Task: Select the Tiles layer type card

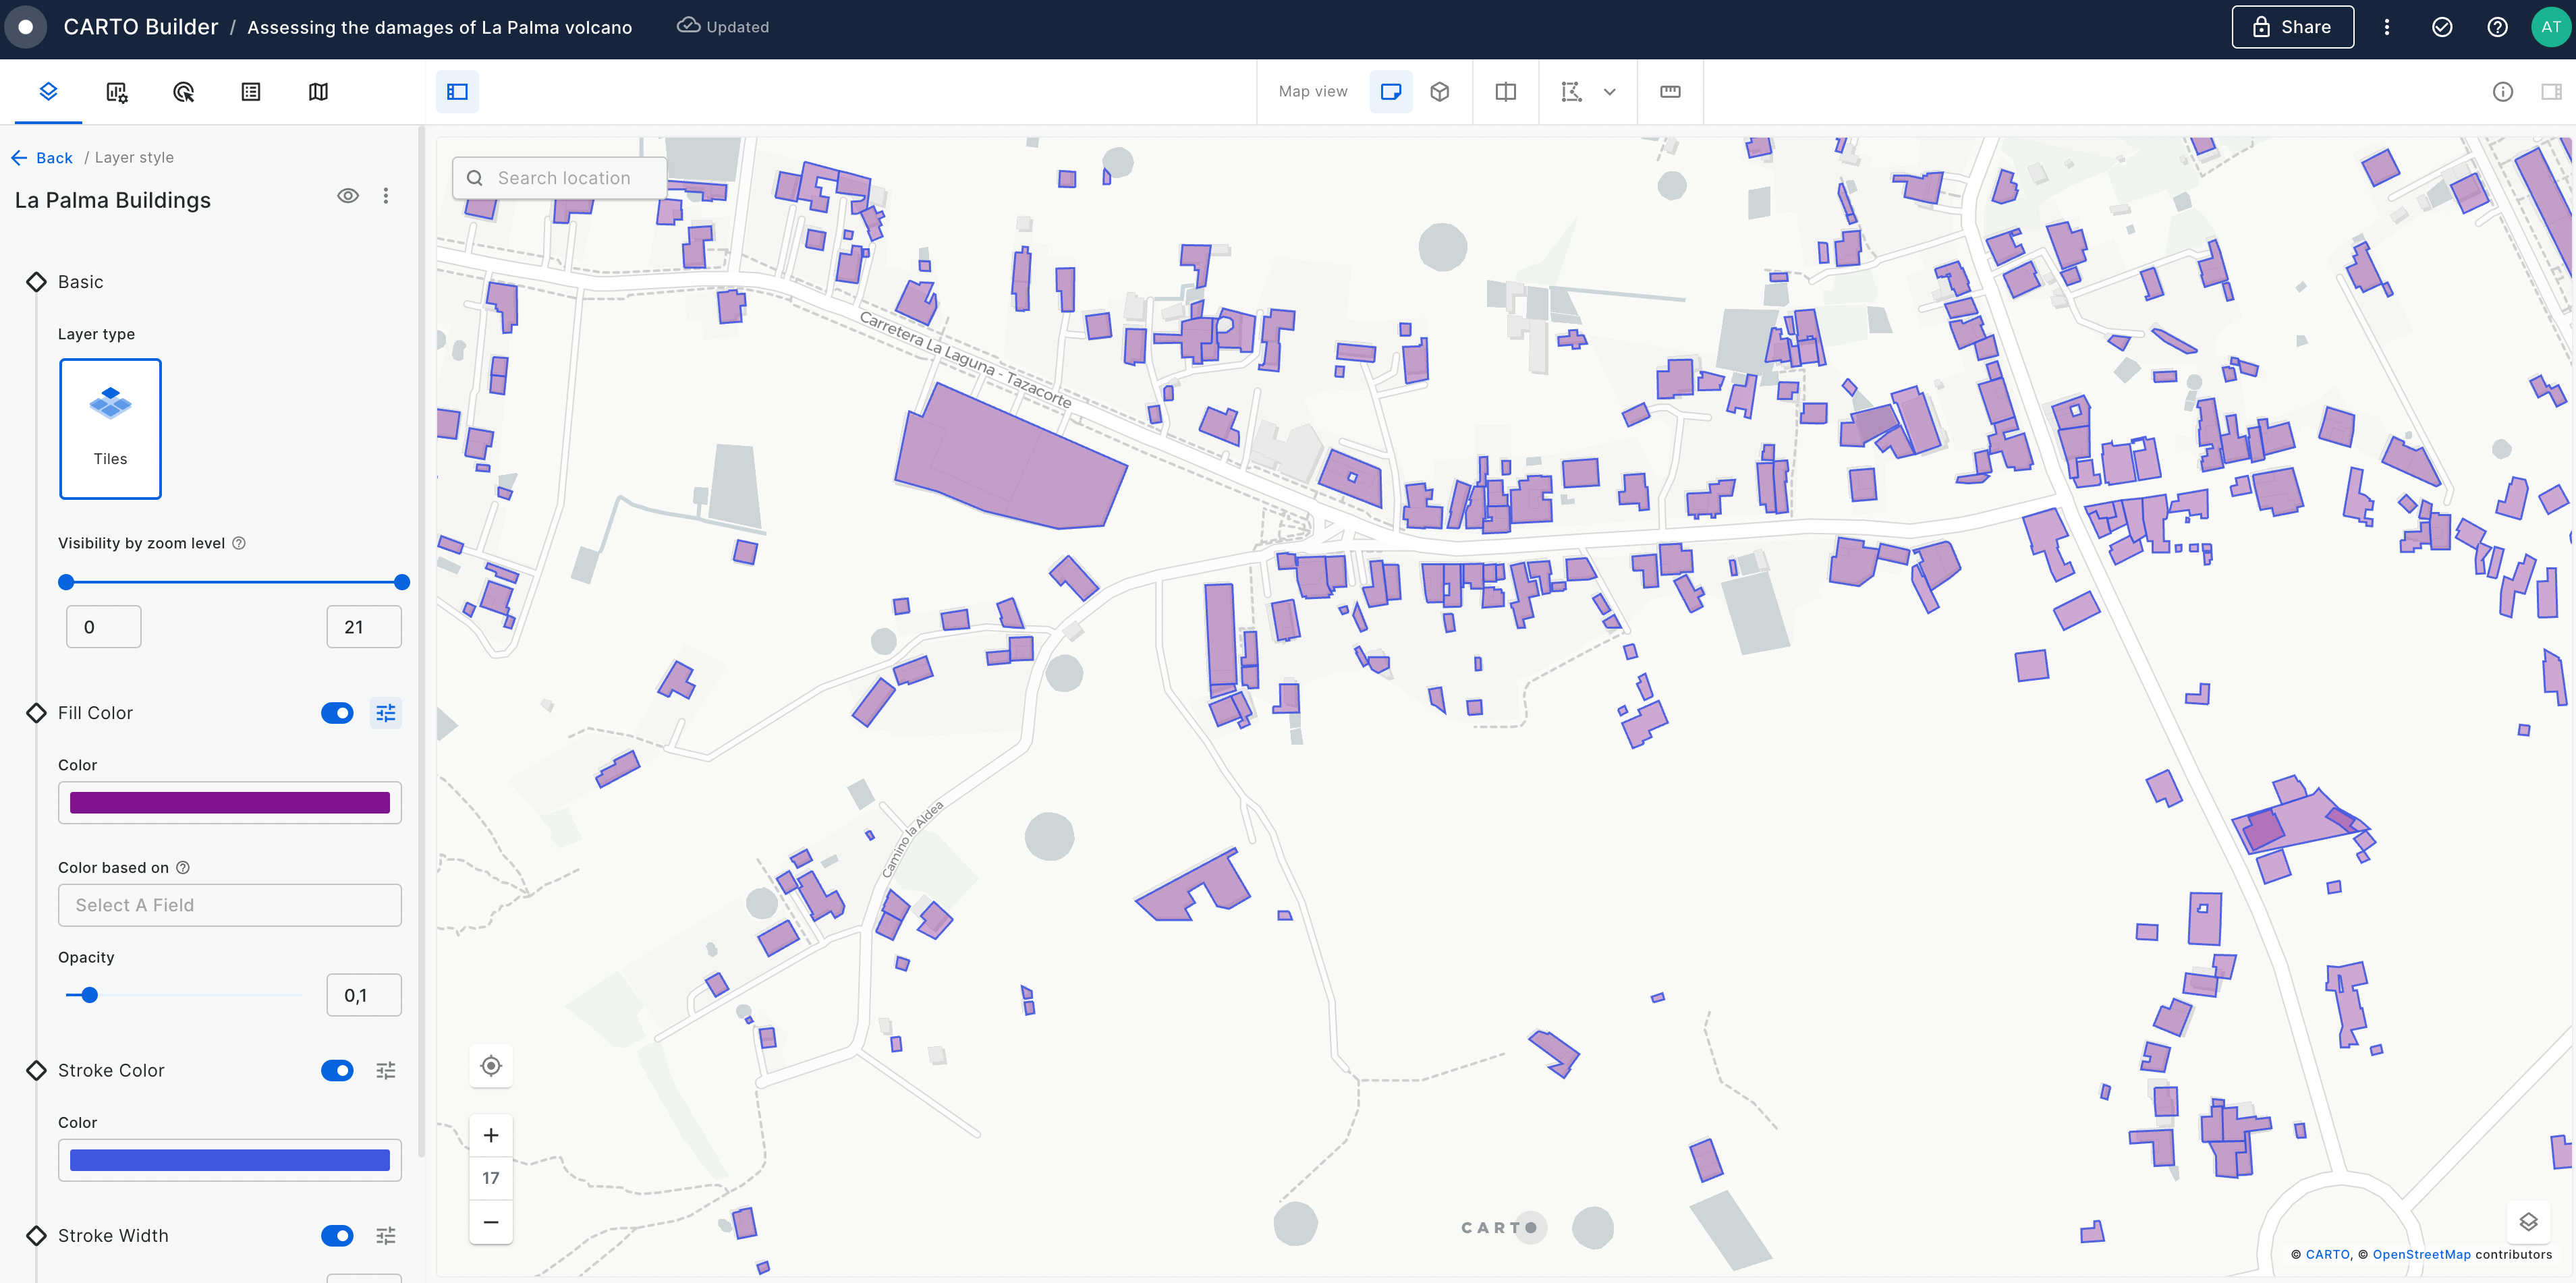Action: (110, 428)
